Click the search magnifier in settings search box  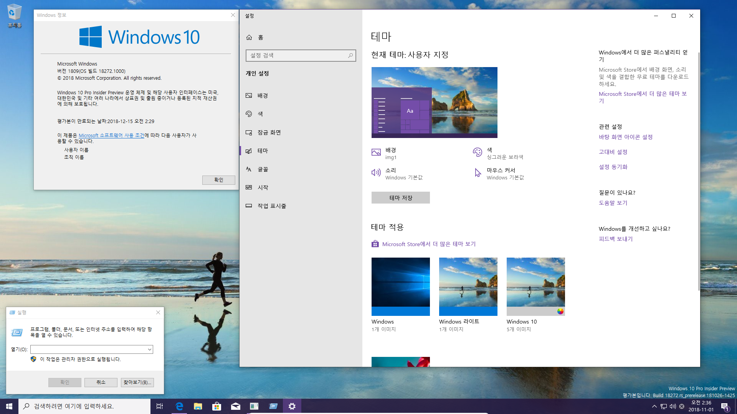click(x=350, y=56)
